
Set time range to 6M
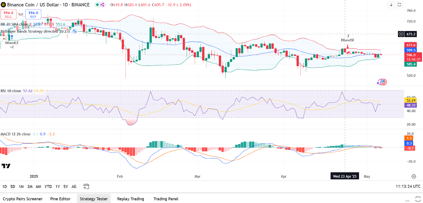[38, 187]
